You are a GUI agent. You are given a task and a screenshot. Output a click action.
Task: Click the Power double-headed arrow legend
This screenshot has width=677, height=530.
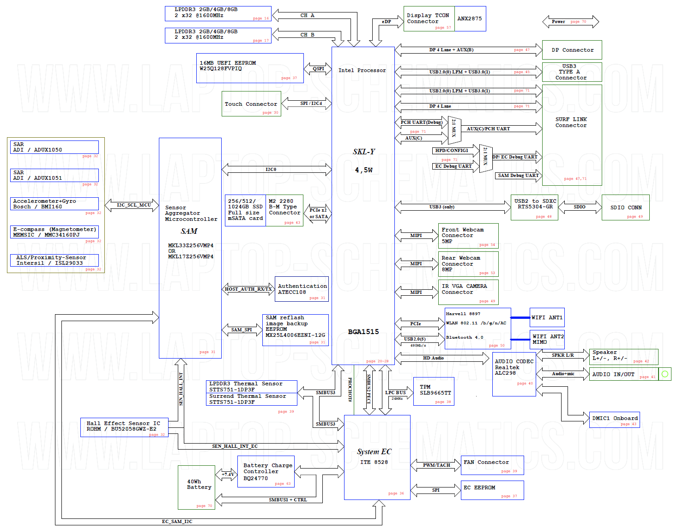(x=570, y=22)
